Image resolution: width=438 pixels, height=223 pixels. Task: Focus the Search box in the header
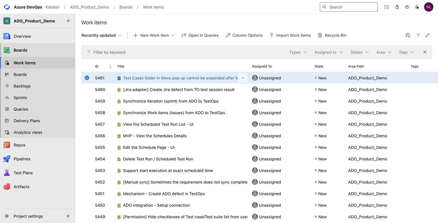click(x=349, y=7)
